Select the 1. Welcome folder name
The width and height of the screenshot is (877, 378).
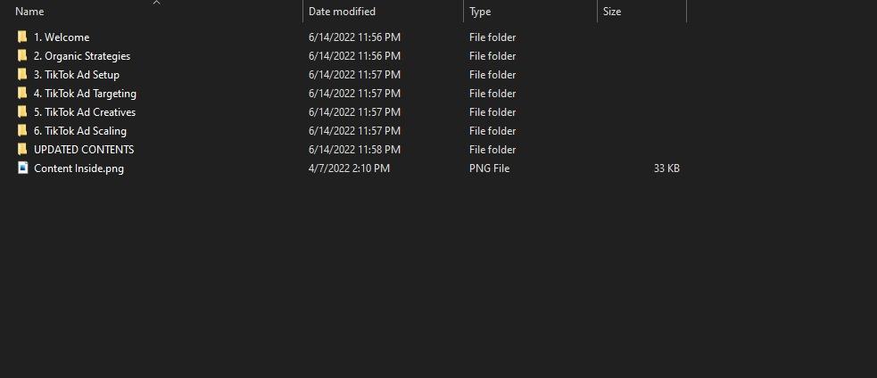point(62,37)
